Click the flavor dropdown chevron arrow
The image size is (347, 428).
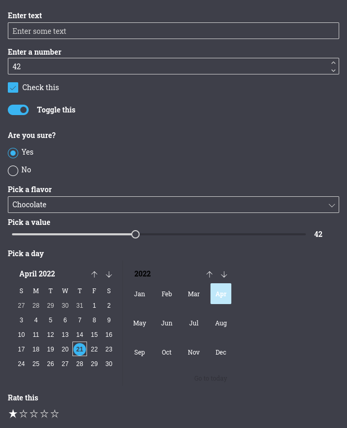pyautogui.click(x=332, y=205)
